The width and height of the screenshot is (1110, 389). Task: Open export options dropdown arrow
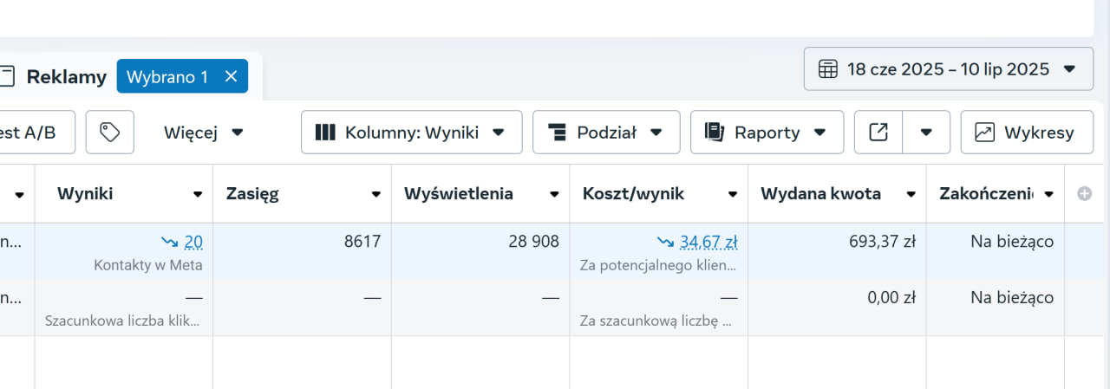point(926,133)
